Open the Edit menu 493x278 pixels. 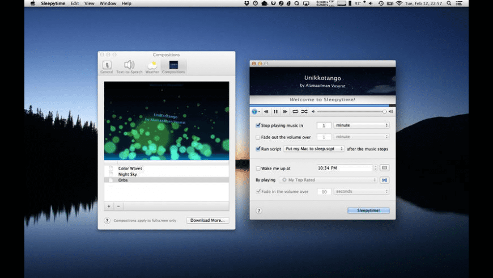tap(75, 3)
